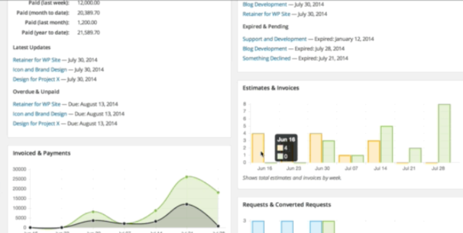Open Design for Project X under Latest Updates
Viewport: 463px width, 233px height.
coord(36,79)
